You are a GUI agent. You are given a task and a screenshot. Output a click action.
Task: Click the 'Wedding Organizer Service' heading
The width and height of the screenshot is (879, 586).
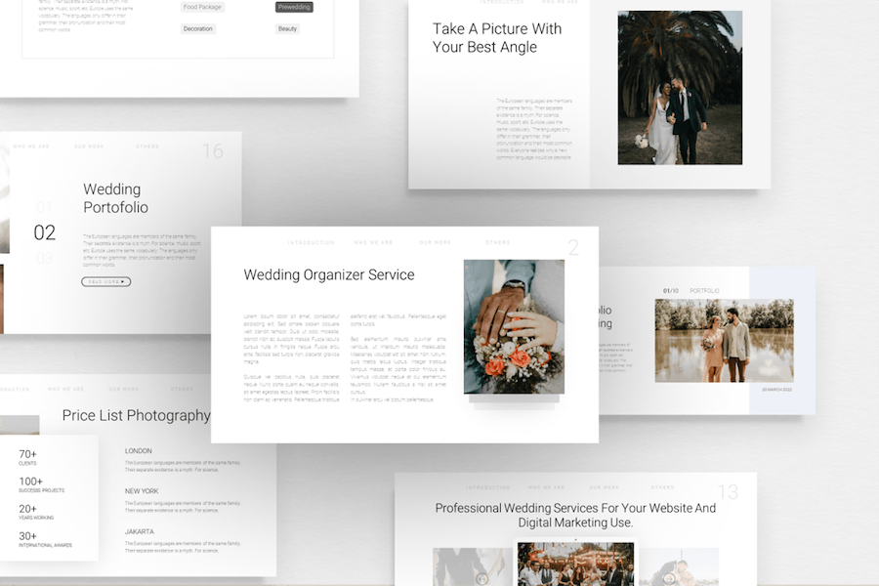tap(329, 274)
